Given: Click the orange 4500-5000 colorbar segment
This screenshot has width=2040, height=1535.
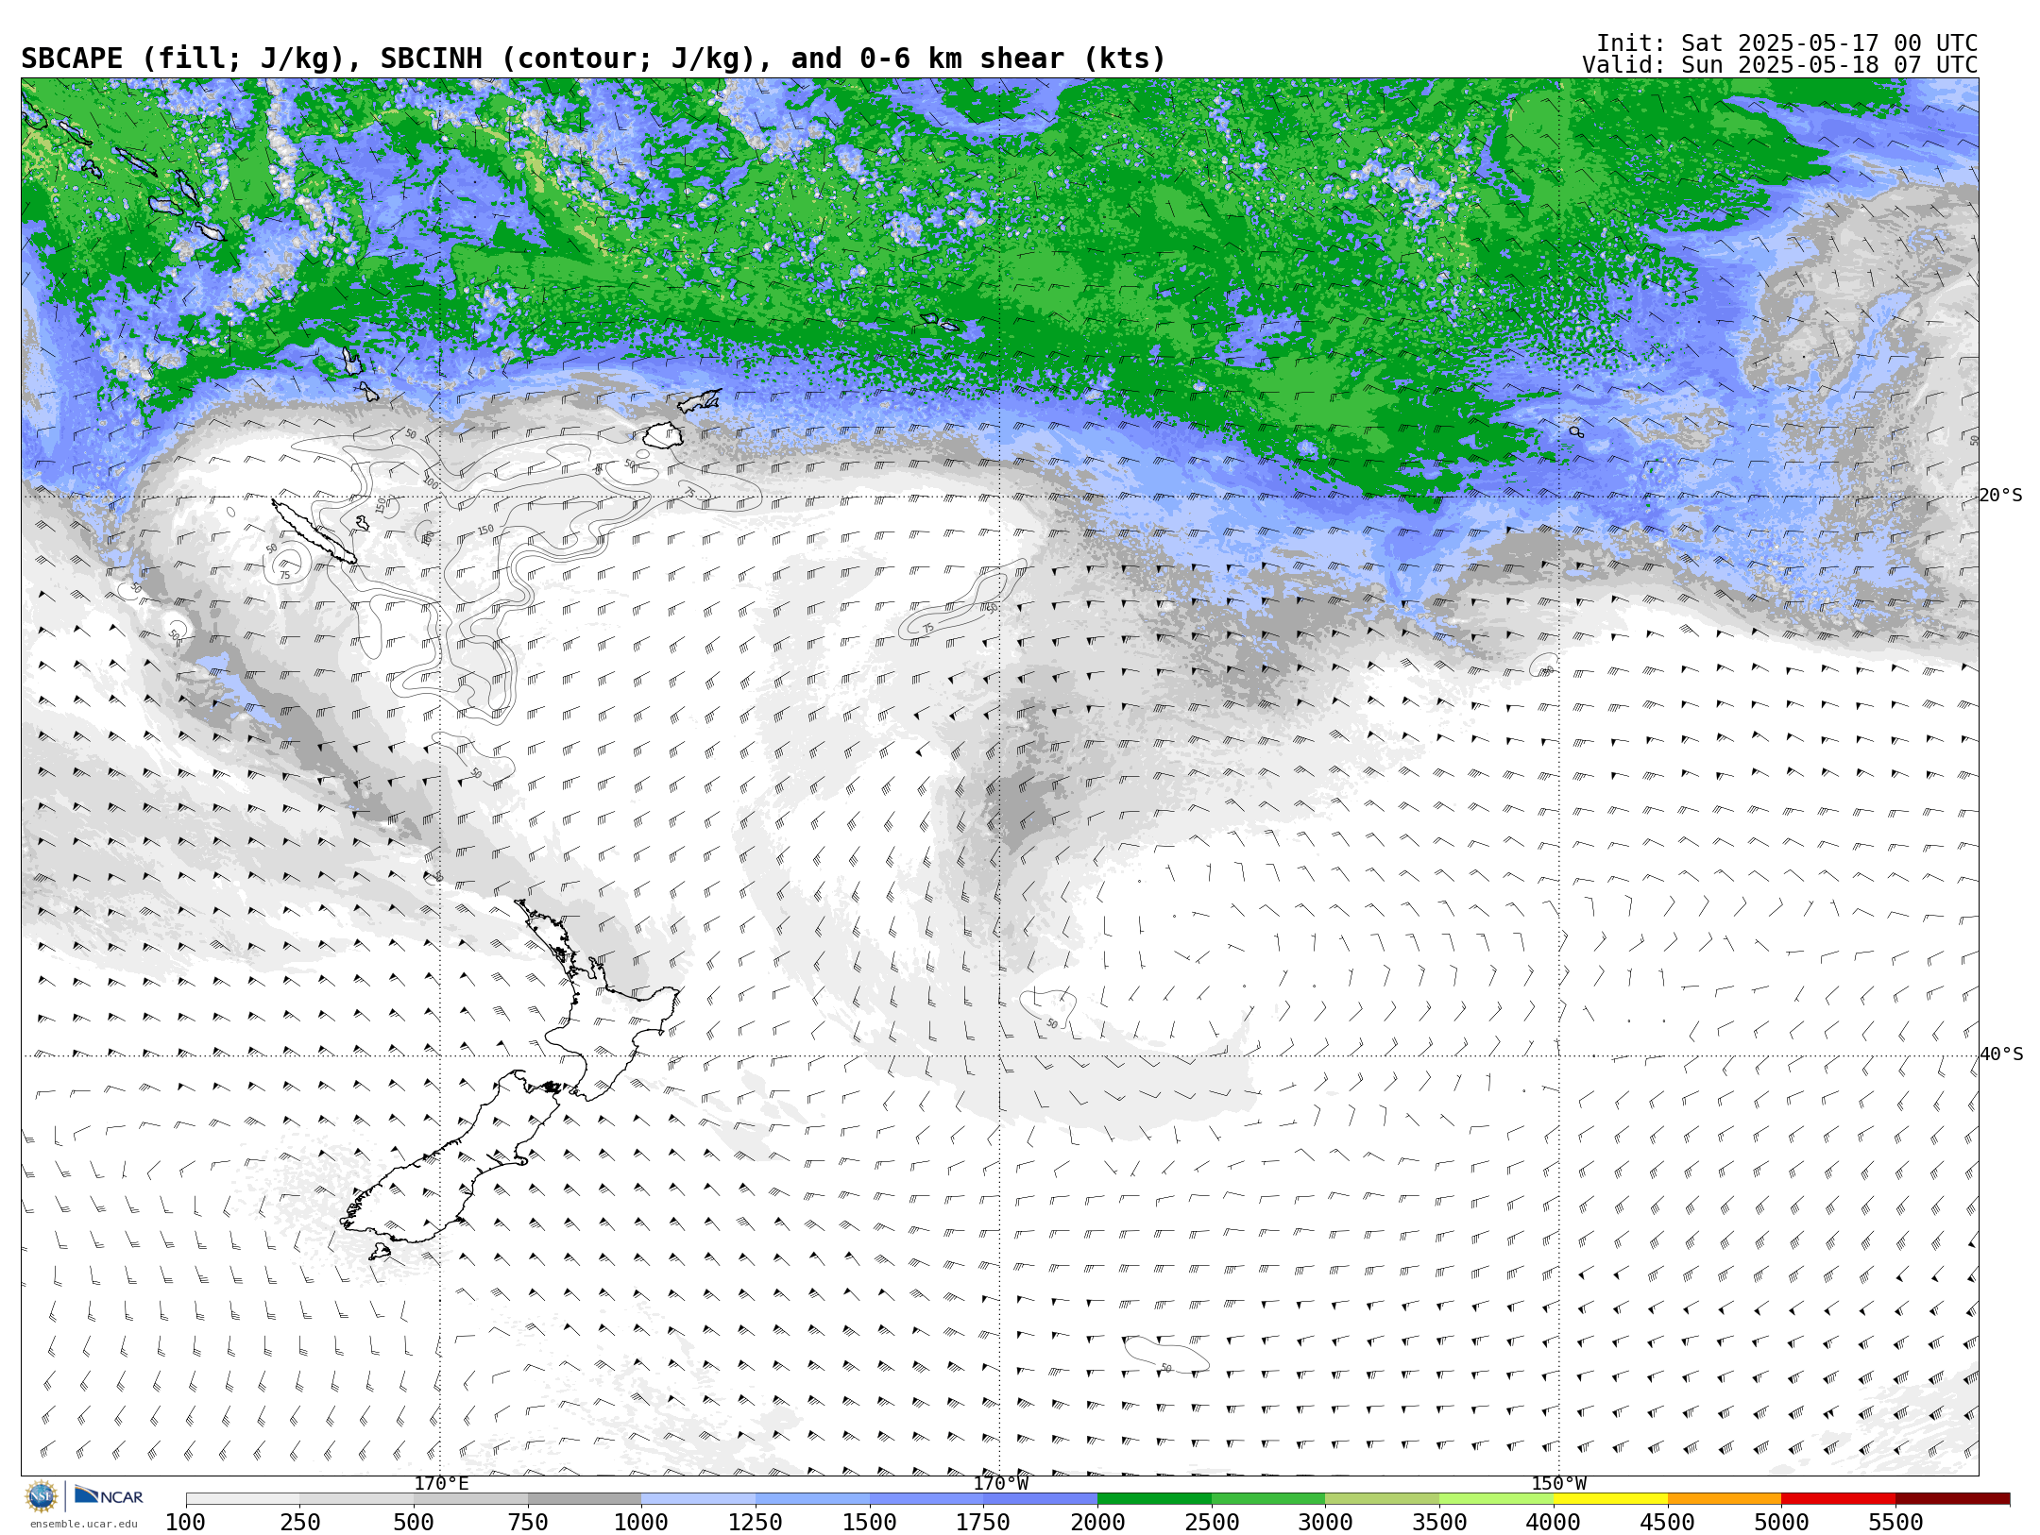Looking at the screenshot, I should (x=1725, y=1498).
